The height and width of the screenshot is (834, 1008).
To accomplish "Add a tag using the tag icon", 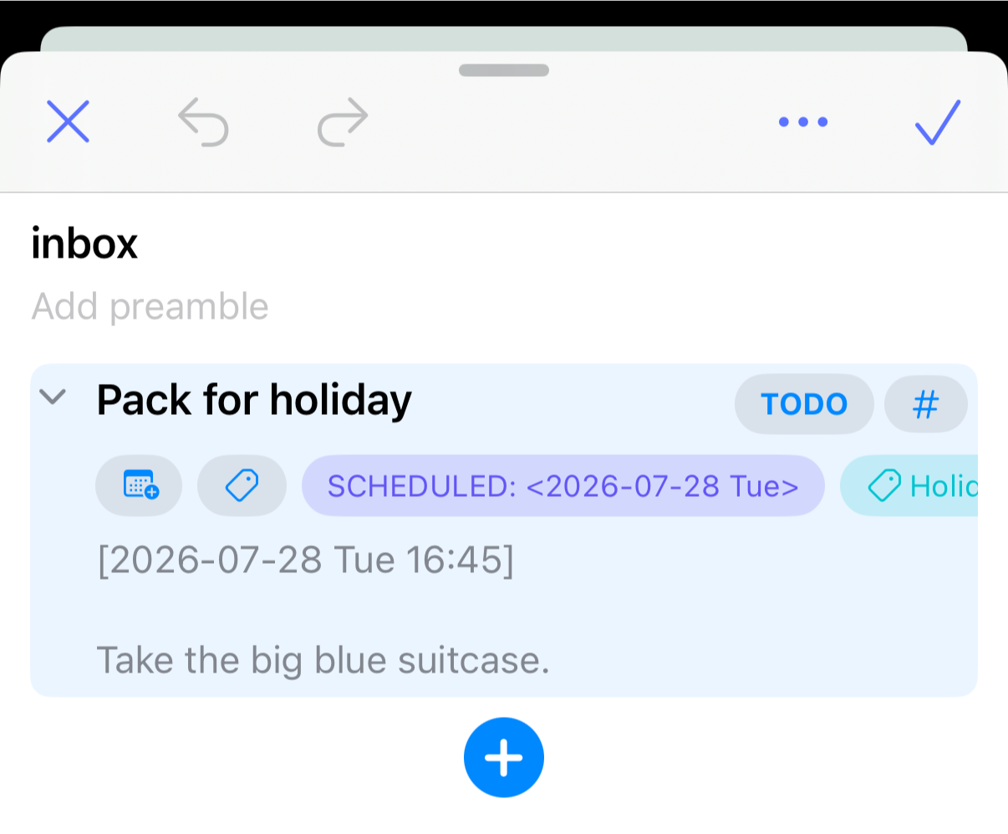I will [242, 485].
